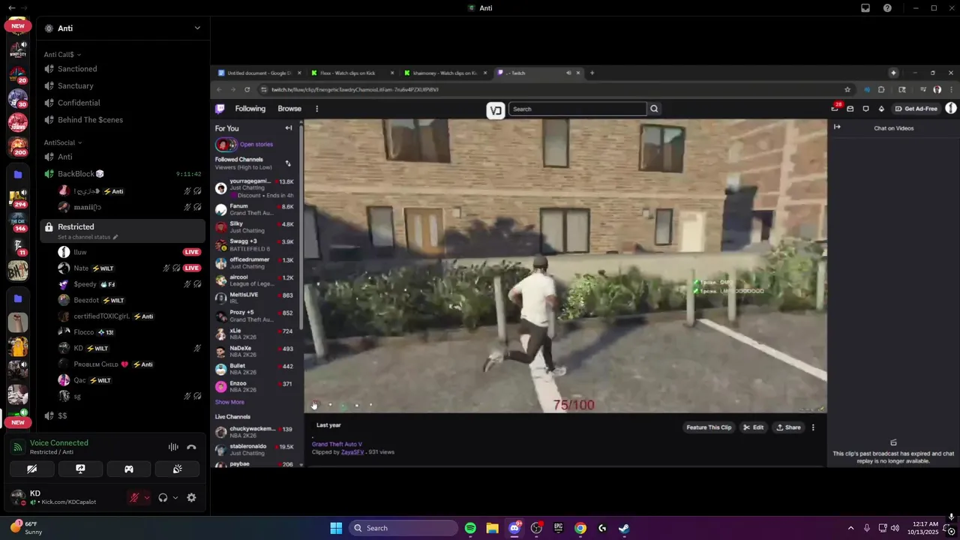Sort Followed Channels toggle icon
960x540 pixels.
coord(288,163)
